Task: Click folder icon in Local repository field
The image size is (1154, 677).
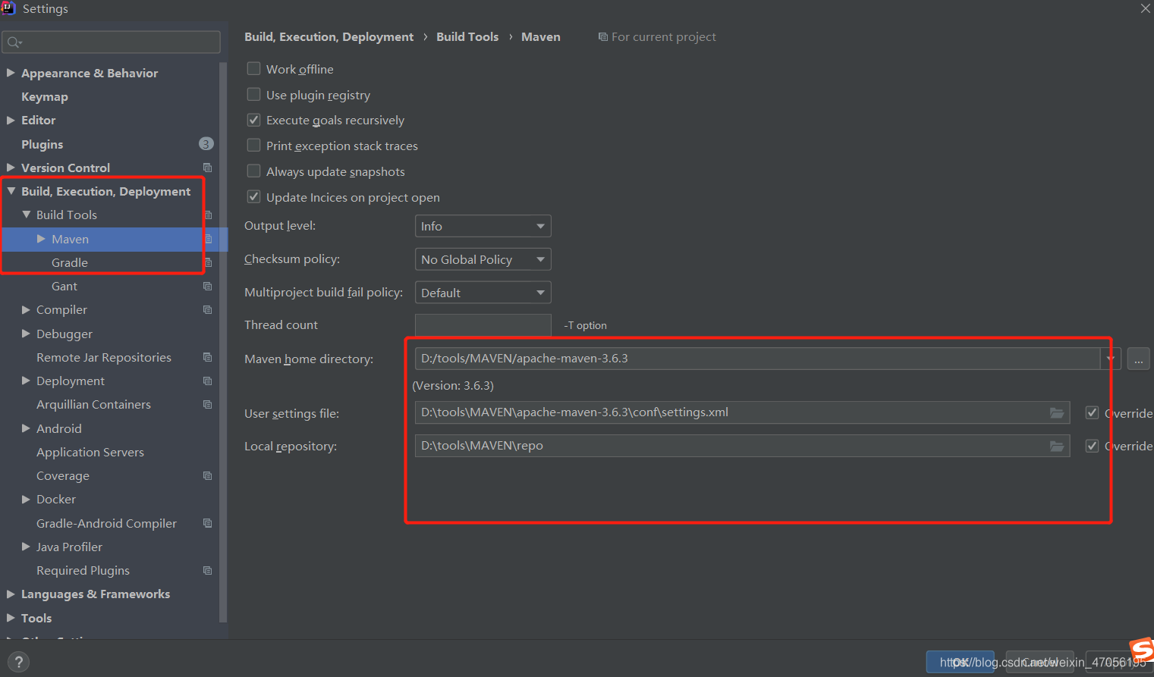Action: pyautogui.click(x=1056, y=446)
